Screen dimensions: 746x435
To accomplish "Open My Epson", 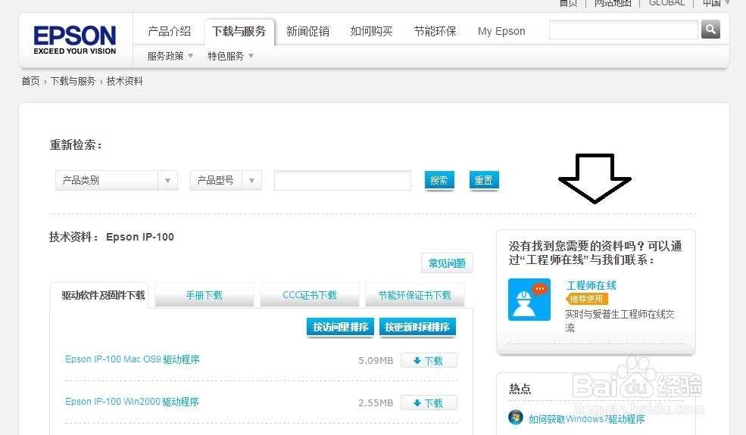I will pos(501,31).
